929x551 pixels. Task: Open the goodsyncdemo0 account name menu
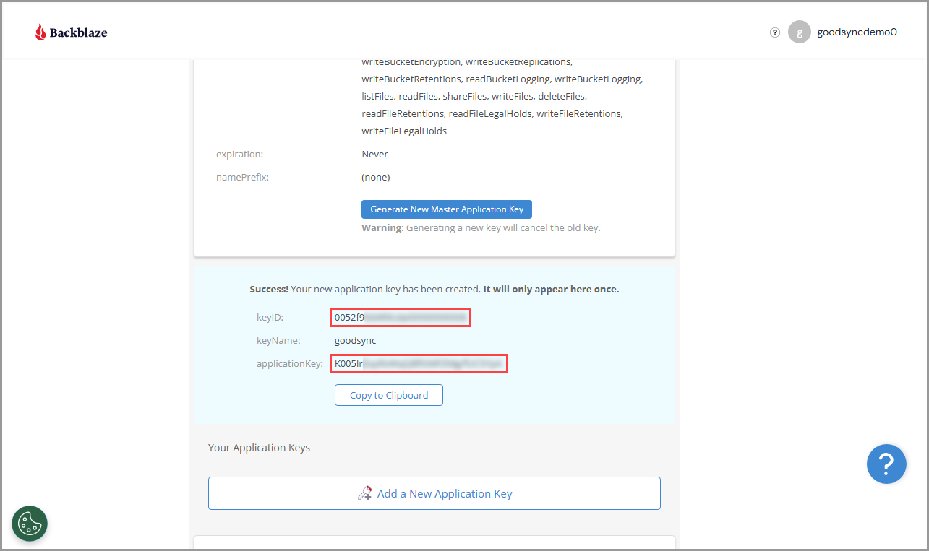pos(857,32)
